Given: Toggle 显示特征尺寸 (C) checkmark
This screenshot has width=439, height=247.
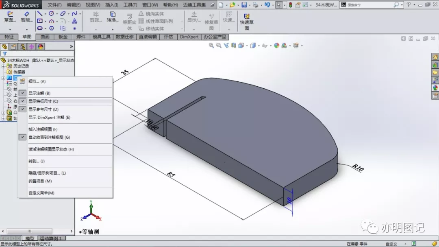Looking at the screenshot, I should click(x=23, y=101).
